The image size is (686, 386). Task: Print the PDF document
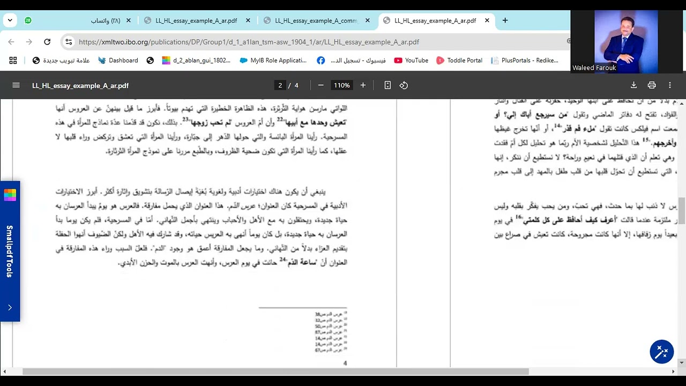click(652, 85)
